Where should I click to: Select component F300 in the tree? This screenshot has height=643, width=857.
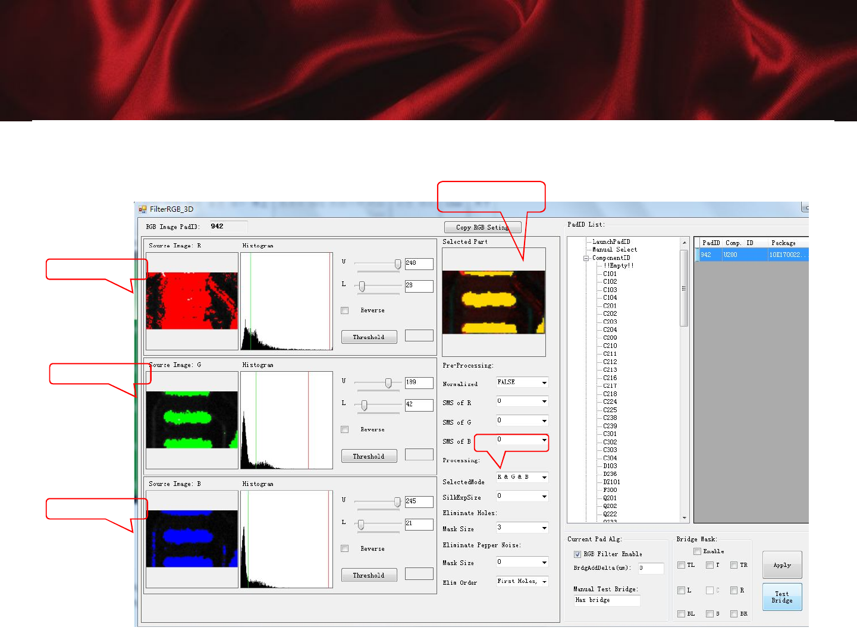pyautogui.click(x=610, y=490)
